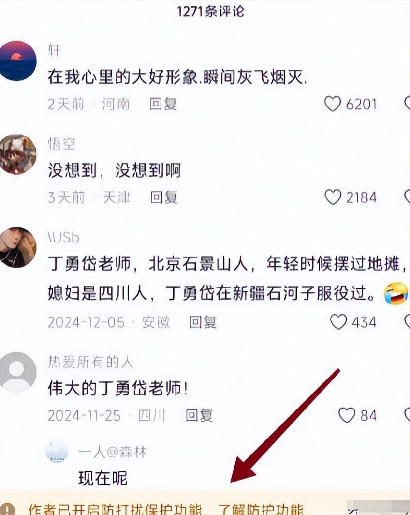410x515 pixels.
Task: Tap heart icon next to 84
Action: coord(347,415)
